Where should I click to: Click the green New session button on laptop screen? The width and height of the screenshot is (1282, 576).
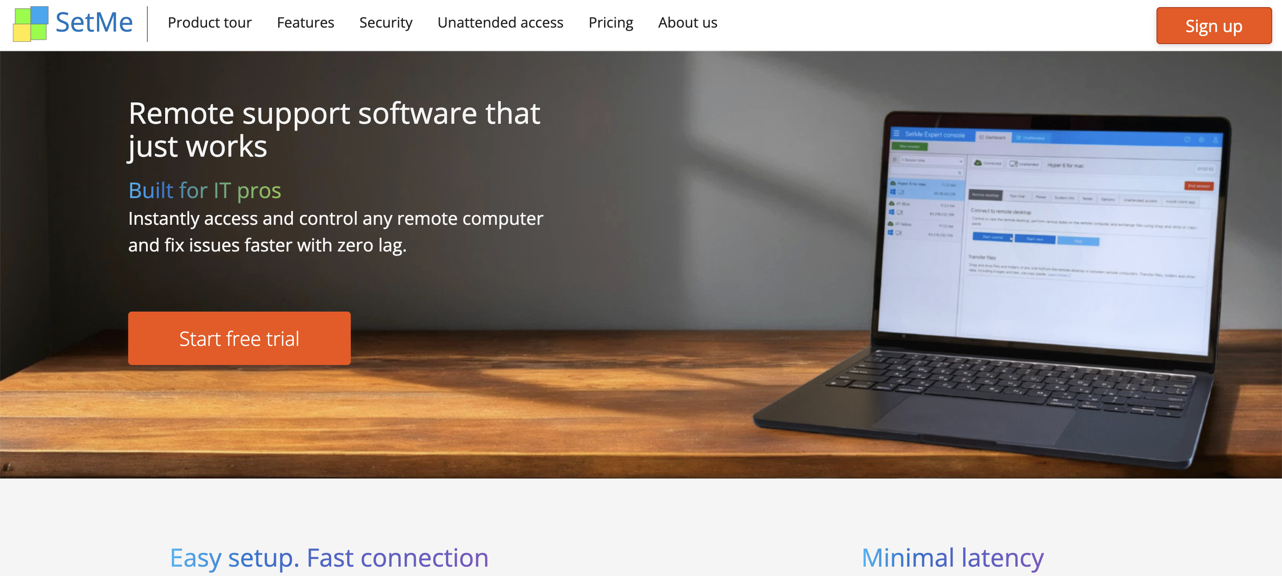pyautogui.click(x=909, y=146)
